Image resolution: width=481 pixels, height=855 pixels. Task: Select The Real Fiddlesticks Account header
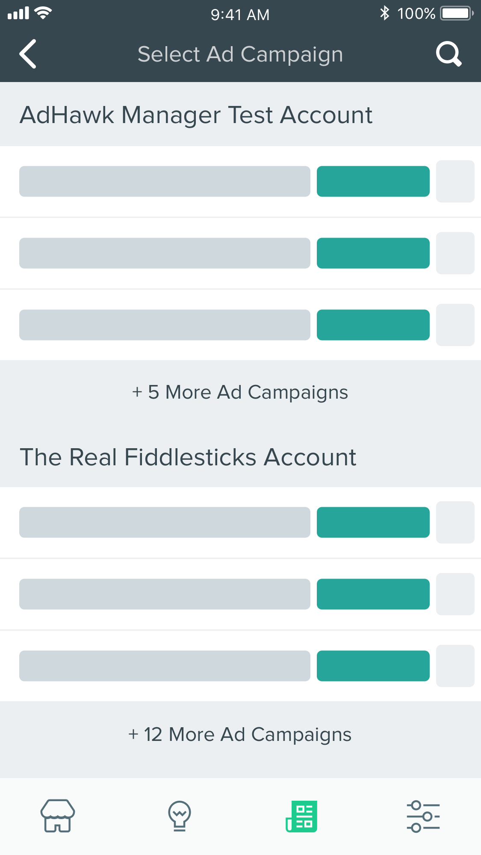point(188,457)
